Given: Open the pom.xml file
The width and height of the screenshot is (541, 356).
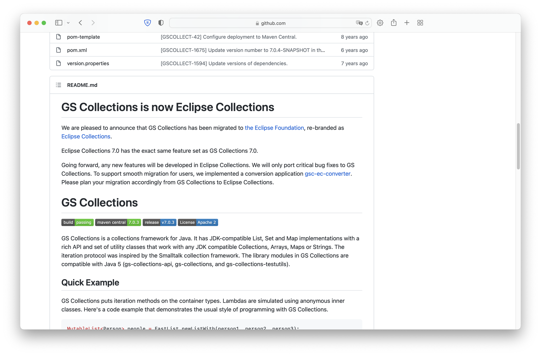Looking at the screenshot, I should (77, 50).
